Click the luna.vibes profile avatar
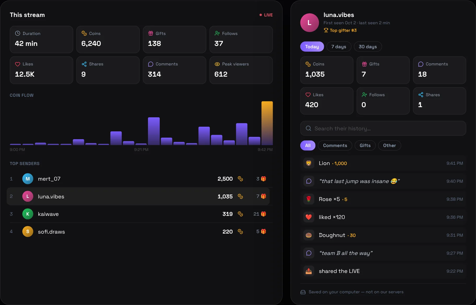Viewport: 476px width, 305px height. 310,23
